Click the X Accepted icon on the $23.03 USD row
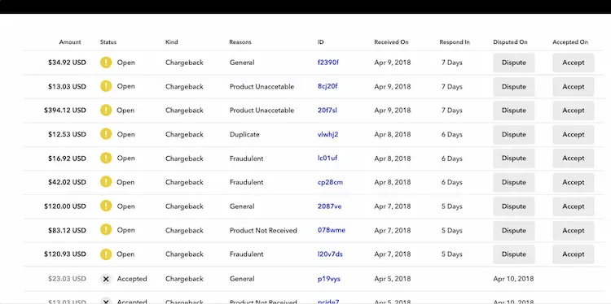611x304 pixels. click(106, 279)
